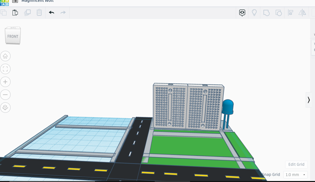Click the Edit Grid button
Image resolution: width=315 pixels, height=182 pixels.
296,164
